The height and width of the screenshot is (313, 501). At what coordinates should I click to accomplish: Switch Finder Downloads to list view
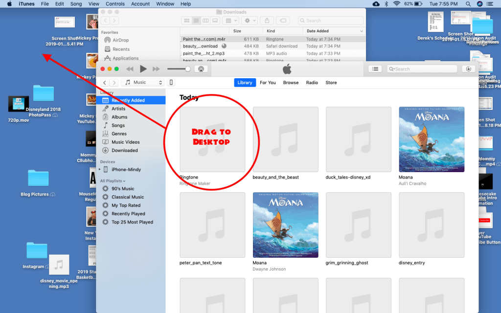tap(196, 21)
